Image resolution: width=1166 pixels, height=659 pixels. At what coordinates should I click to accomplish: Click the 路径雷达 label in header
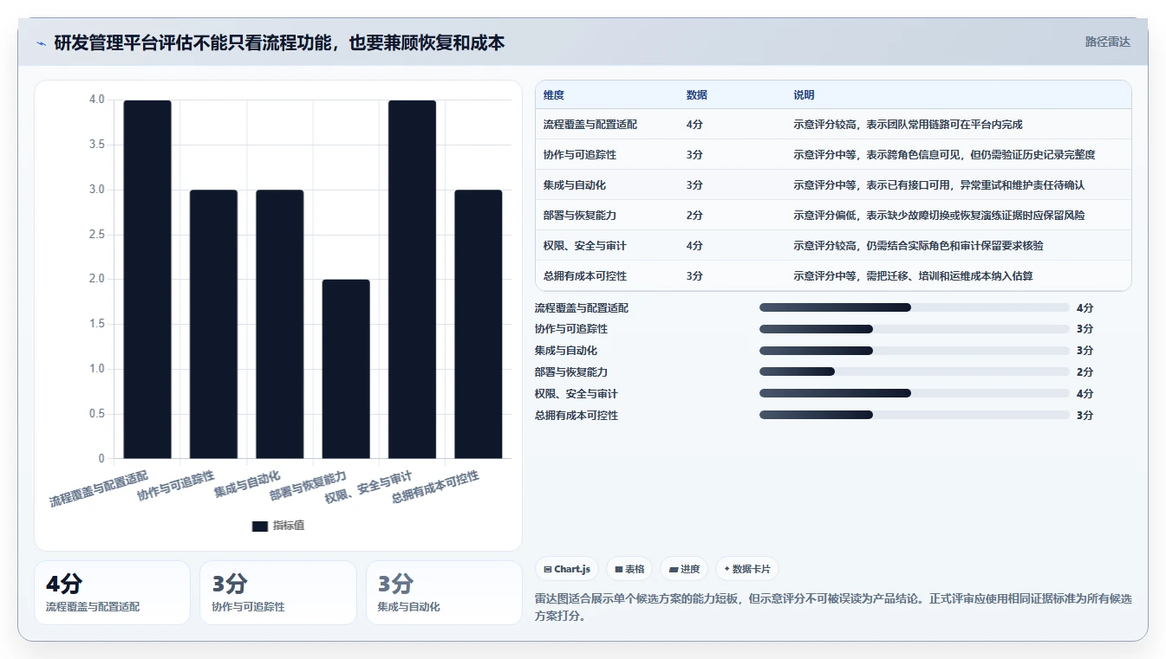click(1107, 42)
